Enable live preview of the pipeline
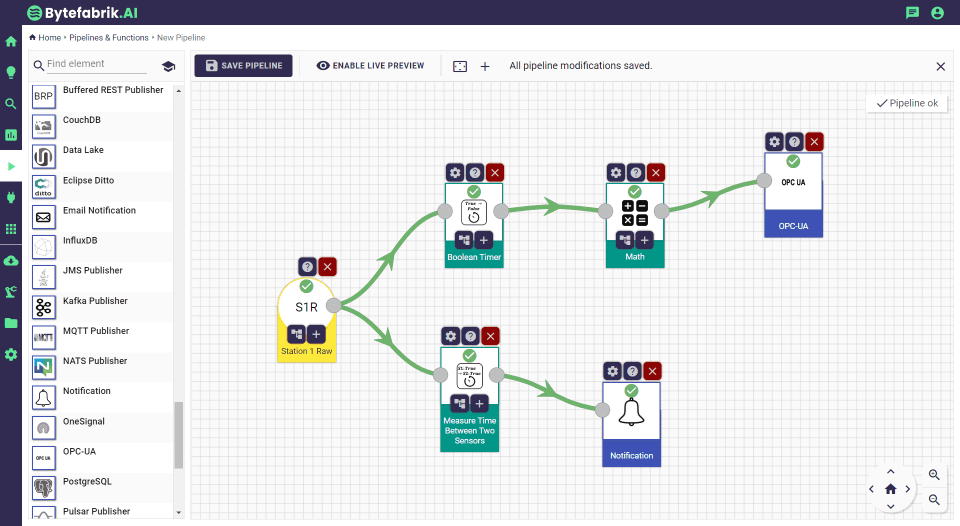The width and height of the screenshot is (960, 526). pyautogui.click(x=370, y=66)
